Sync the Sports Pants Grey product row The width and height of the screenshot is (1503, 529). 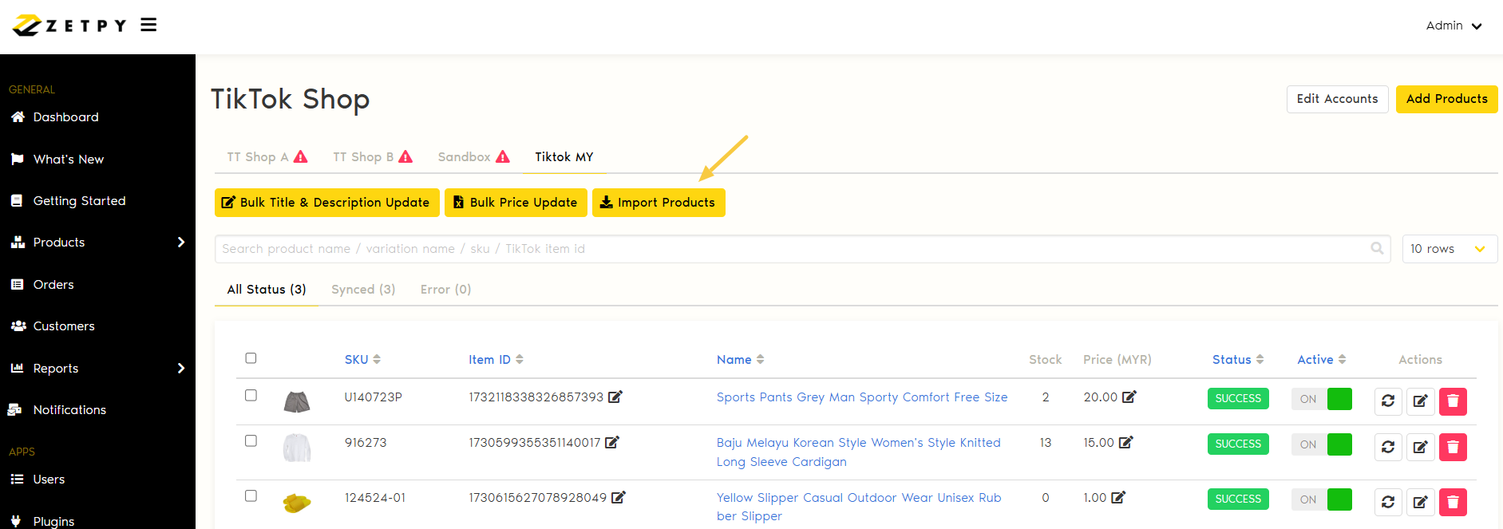(x=1388, y=401)
